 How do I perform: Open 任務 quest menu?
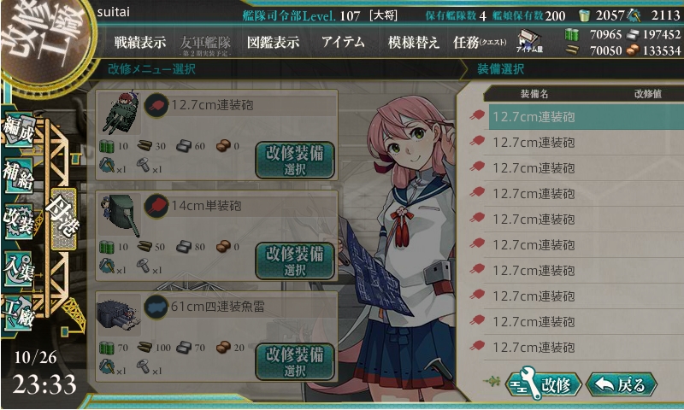click(480, 42)
